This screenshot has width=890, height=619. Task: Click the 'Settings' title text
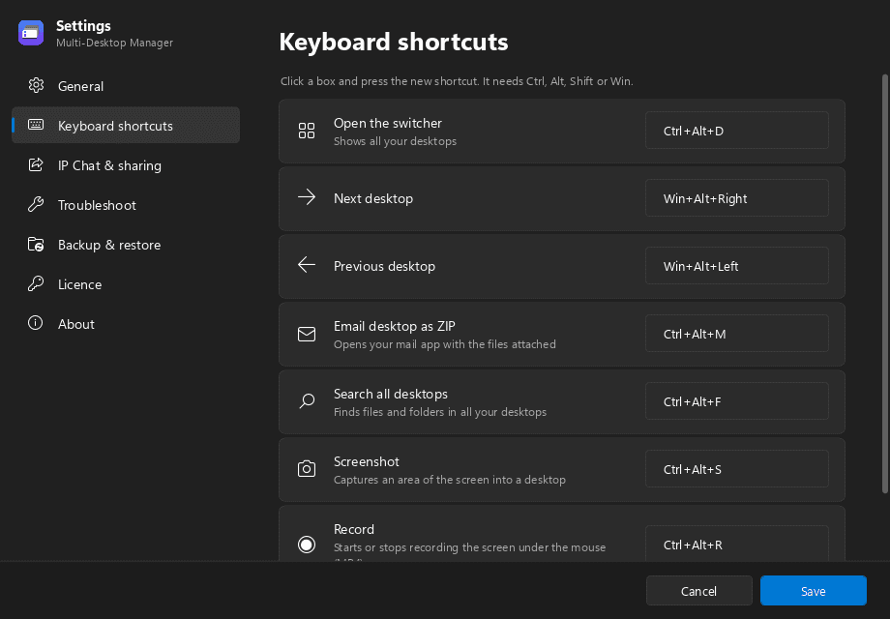coord(83,26)
